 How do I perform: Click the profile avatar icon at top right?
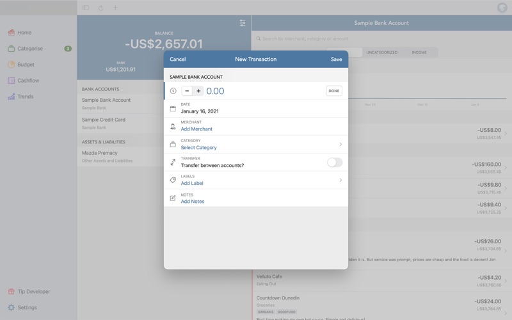[x=502, y=8]
